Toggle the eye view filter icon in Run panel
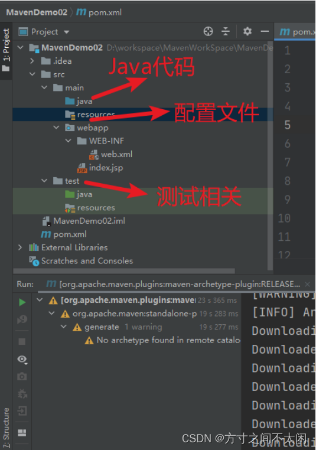 pos(22,359)
